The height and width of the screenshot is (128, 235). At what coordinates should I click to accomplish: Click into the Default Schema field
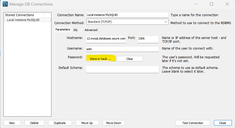122,69
